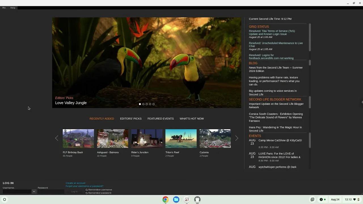Switch to the Featured Events tab

[161, 118]
